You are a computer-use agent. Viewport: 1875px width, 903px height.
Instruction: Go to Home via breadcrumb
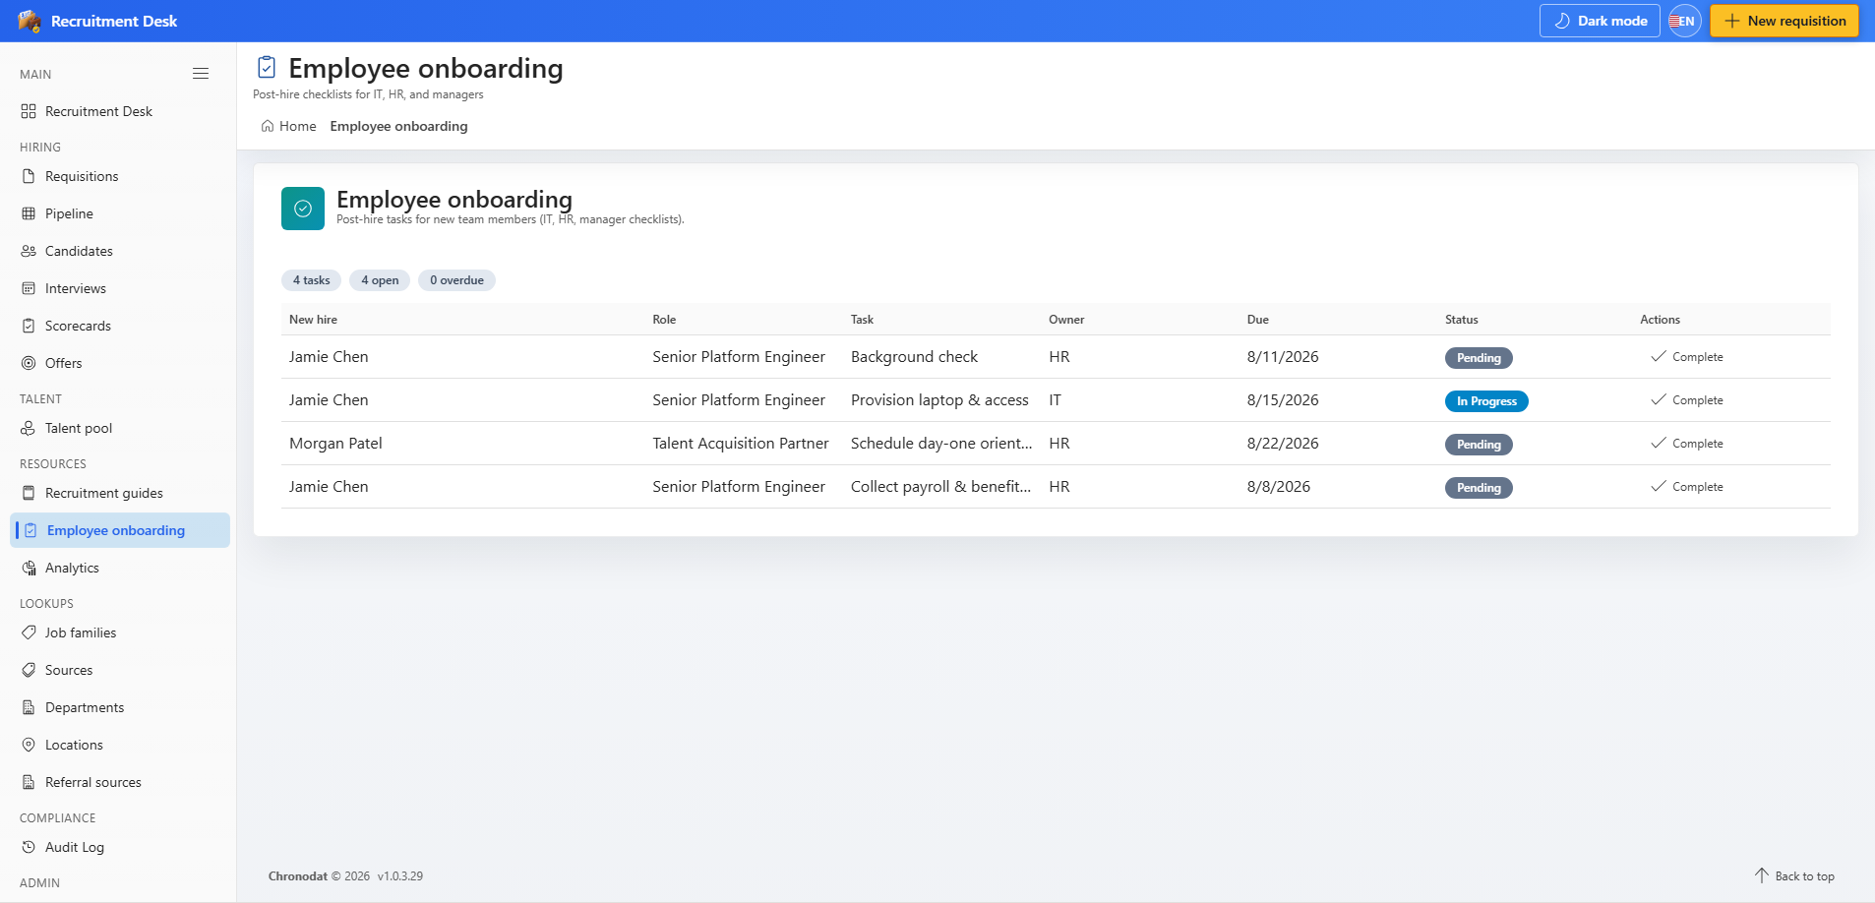(x=289, y=126)
